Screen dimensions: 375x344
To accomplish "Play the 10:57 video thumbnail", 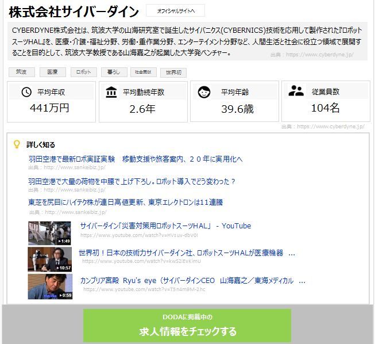I will pos(50,259).
